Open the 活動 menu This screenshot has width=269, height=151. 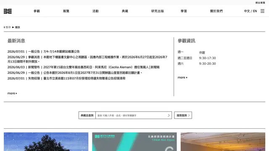coord(95,11)
